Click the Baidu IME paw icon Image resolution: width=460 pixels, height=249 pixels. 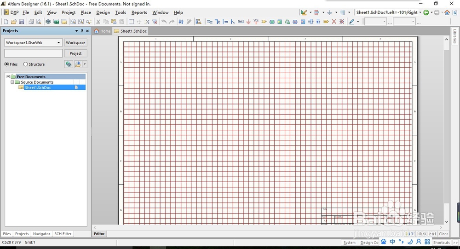(x=384, y=242)
